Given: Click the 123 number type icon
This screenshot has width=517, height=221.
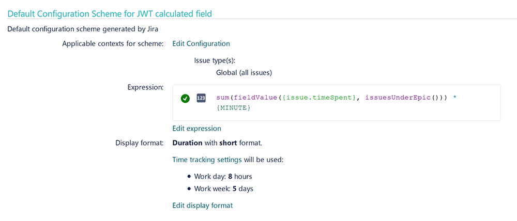Looking at the screenshot, I should (x=201, y=98).
